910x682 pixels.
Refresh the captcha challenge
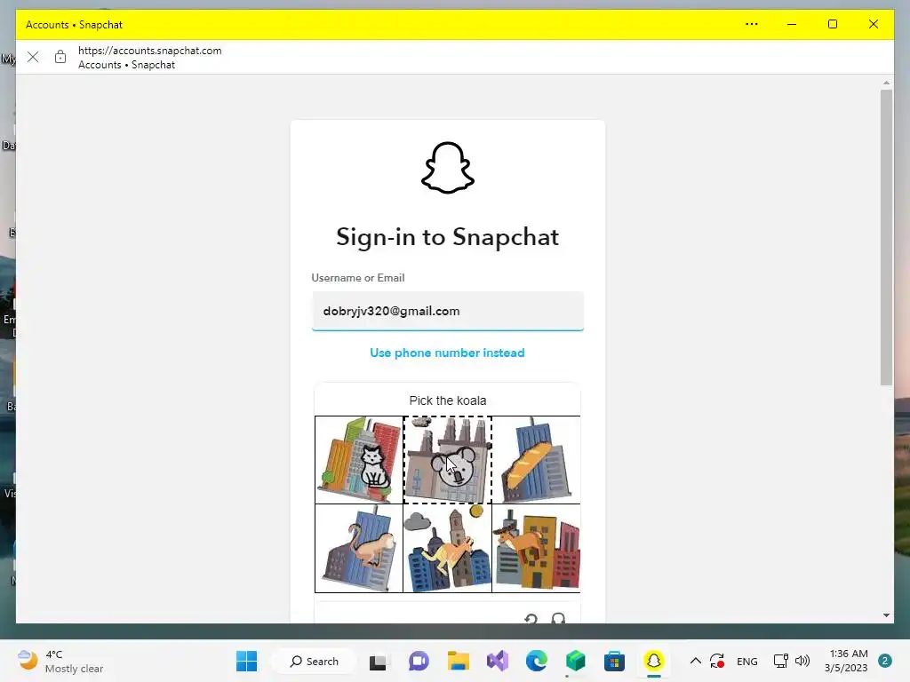(531, 619)
